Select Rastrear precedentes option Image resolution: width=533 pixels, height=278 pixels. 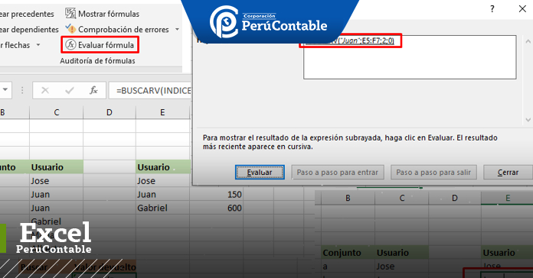tap(27, 14)
